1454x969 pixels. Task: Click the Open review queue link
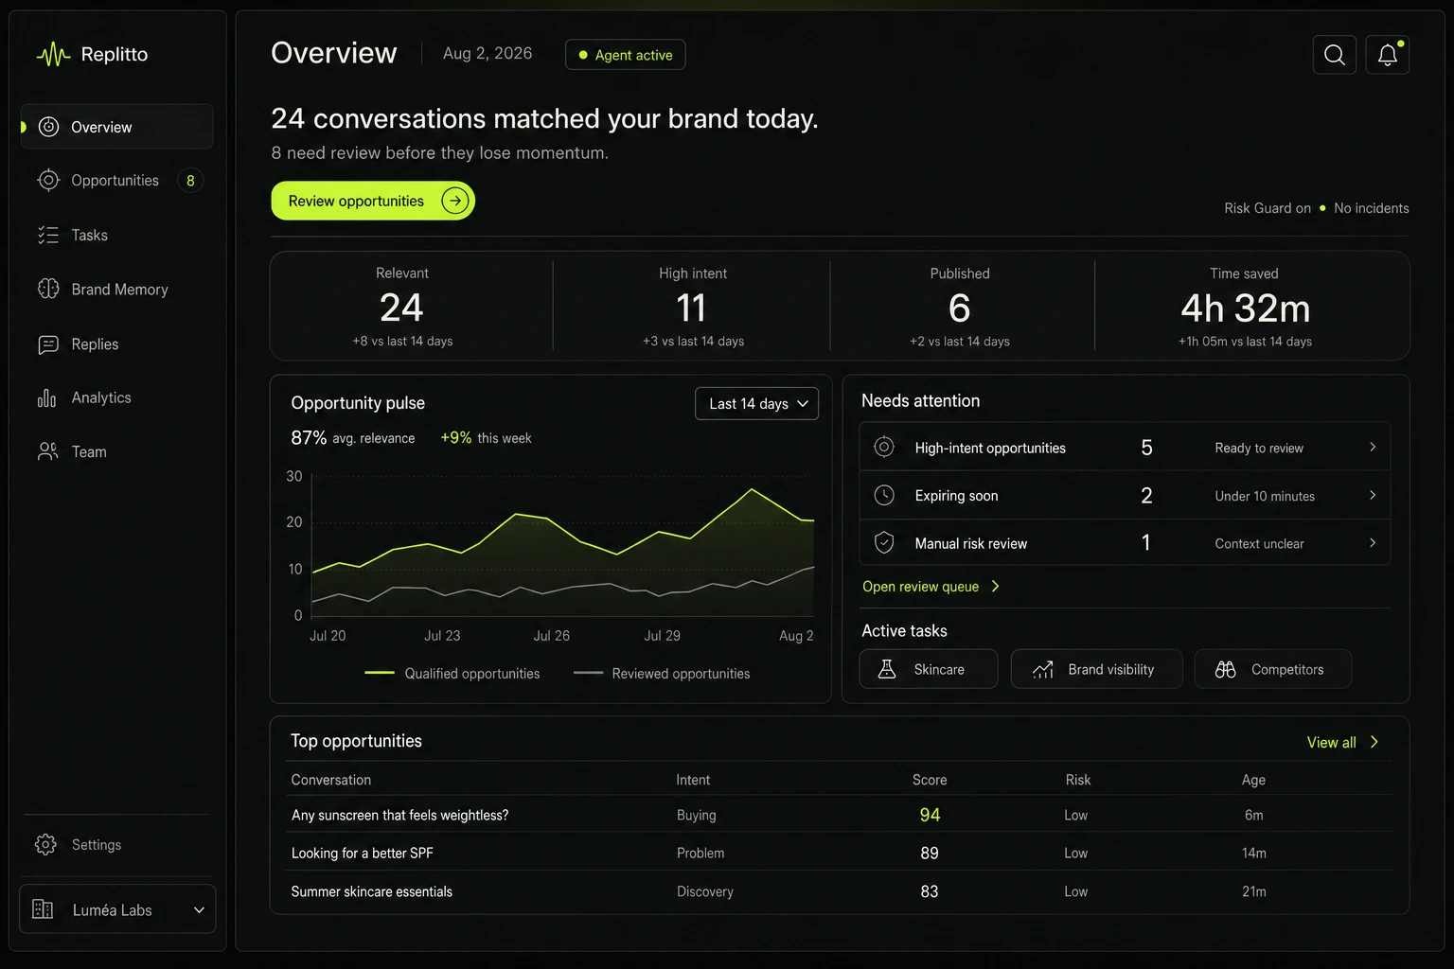click(x=931, y=587)
